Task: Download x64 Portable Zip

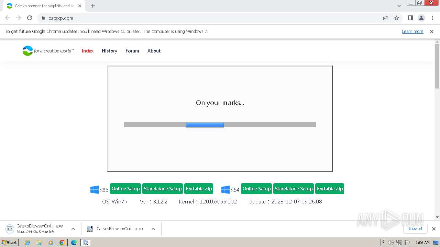Action: [x=330, y=189]
